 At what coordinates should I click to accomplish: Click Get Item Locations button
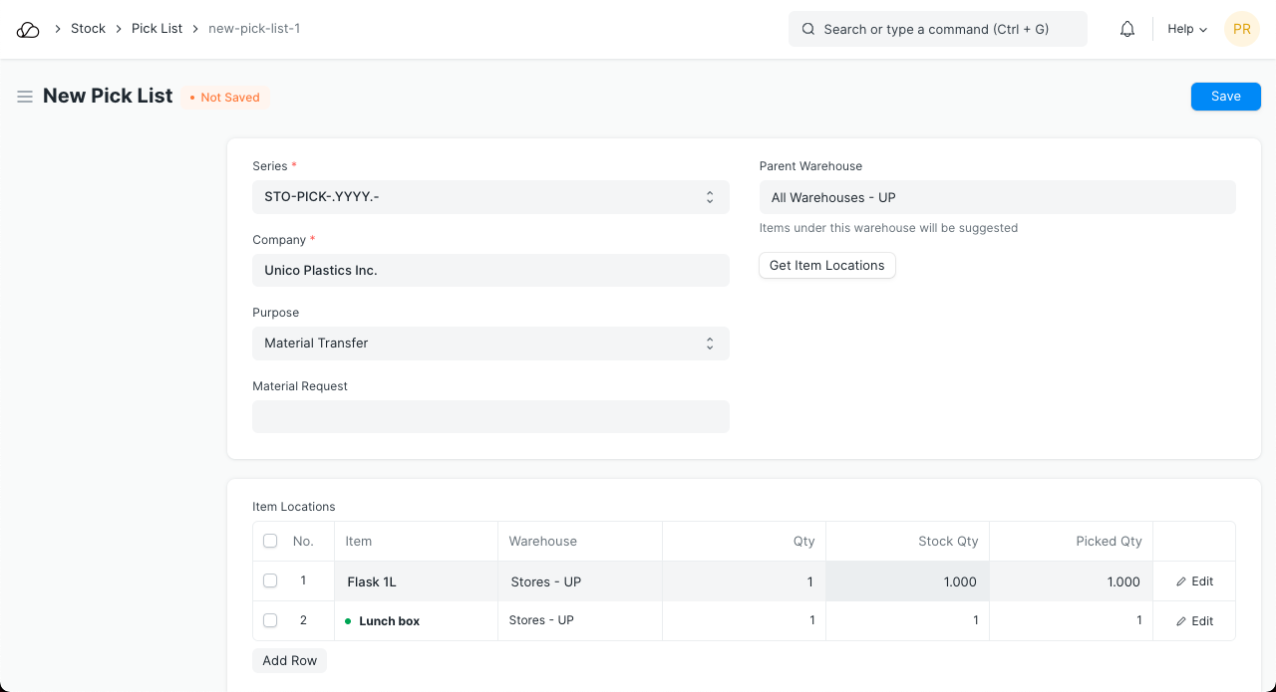(x=826, y=266)
